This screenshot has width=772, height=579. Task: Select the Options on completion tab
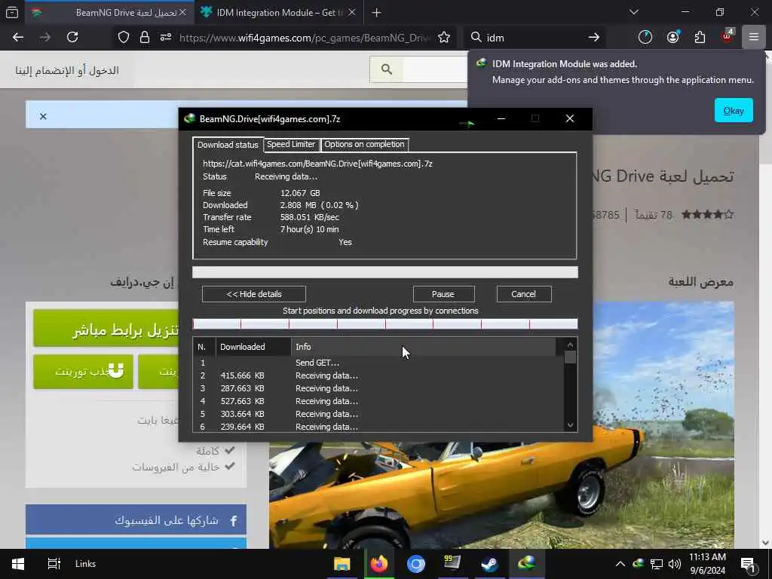364,144
